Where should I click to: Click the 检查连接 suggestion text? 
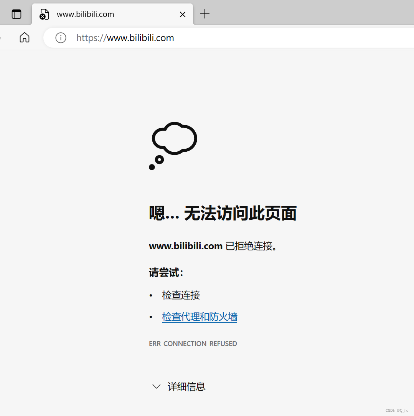click(x=181, y=295)
